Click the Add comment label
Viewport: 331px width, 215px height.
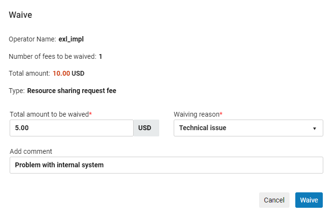click(x=31, y=151)
